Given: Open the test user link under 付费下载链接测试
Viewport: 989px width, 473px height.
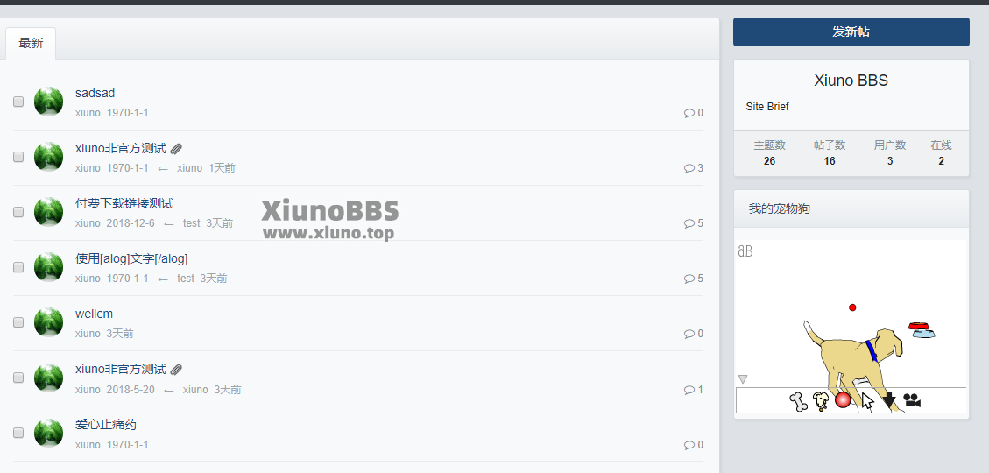Looking at the screenshot, I should point(191,223).
